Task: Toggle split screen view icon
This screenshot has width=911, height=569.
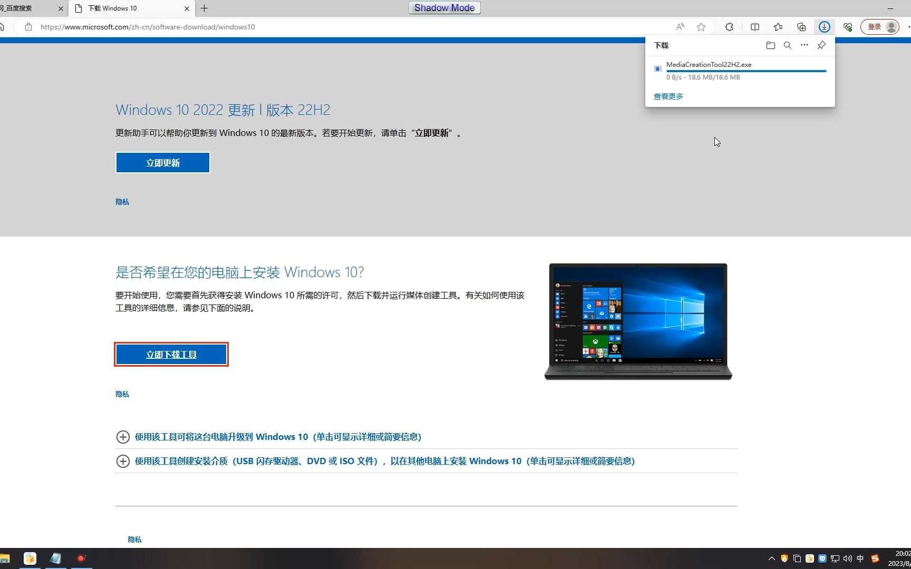Action: tap(755, 27)
